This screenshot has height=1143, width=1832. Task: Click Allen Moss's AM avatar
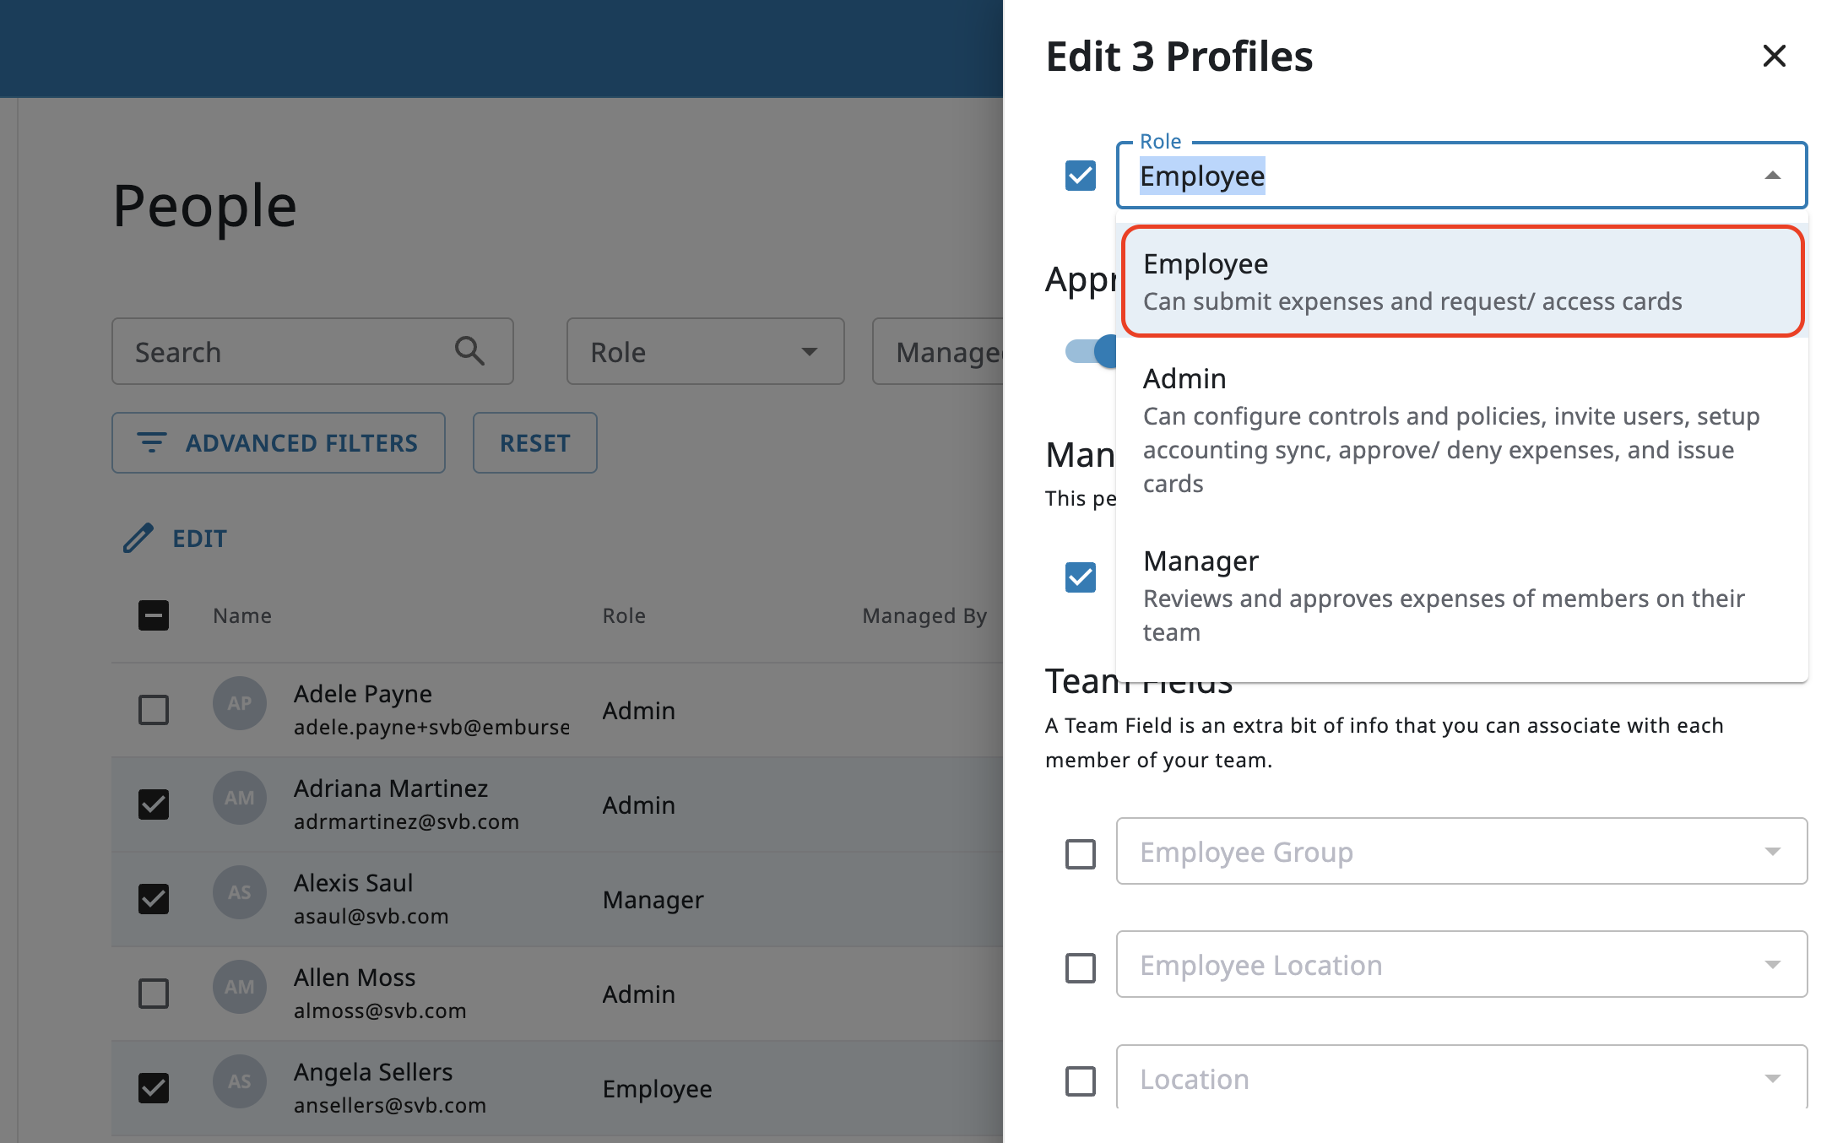(239, 987)
